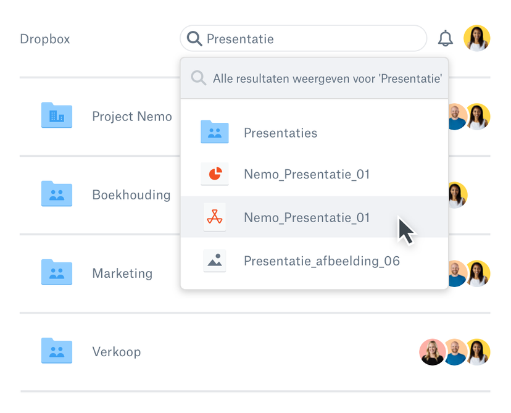This screenshot has height=413, width=511.
Task: Choose the highlighted Nemo_Presentatie_01 result
Action: tap(306, 217)
